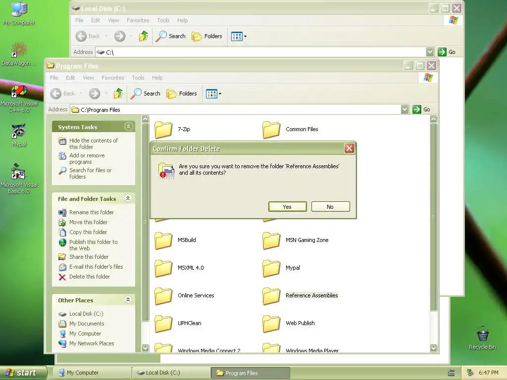Image resolution: width=507 pixels, height=380 pixels.
Task: Select the Common Files folder icon
Action: click(271, 130)
